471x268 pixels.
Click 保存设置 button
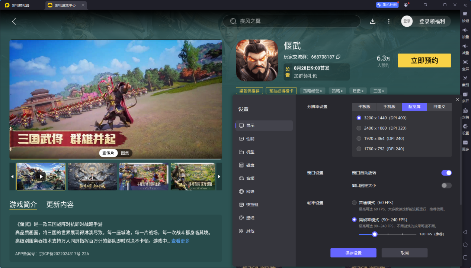click(x=353, y=253)
